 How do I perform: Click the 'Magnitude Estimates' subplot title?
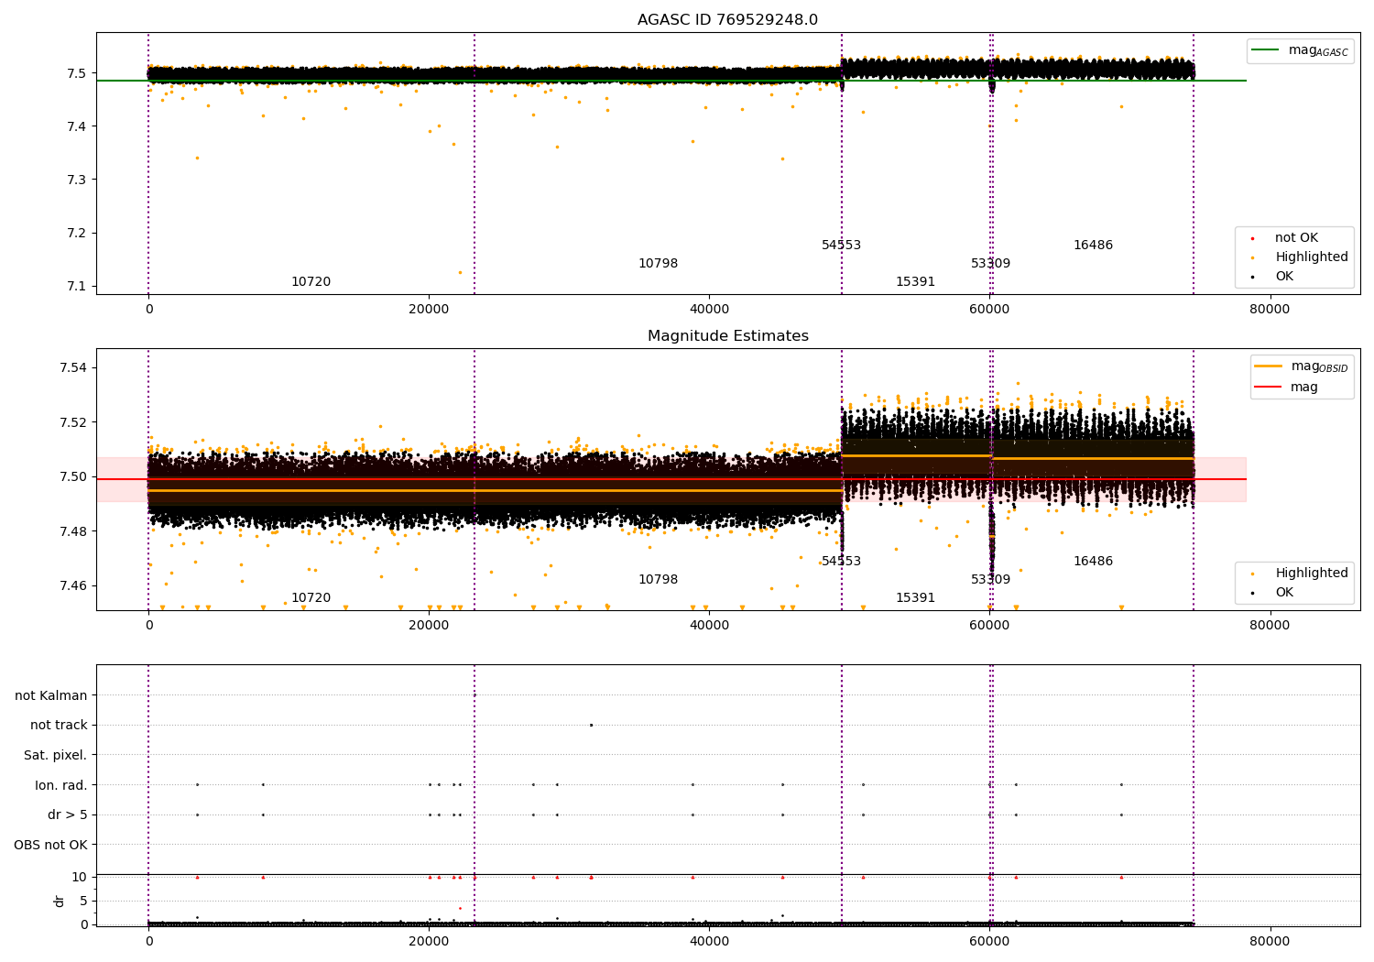pyautogui.click(x=727, y=336)
